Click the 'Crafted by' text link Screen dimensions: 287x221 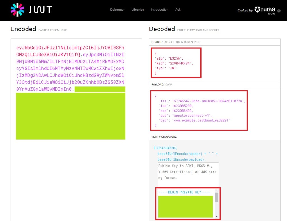(245, 11)
